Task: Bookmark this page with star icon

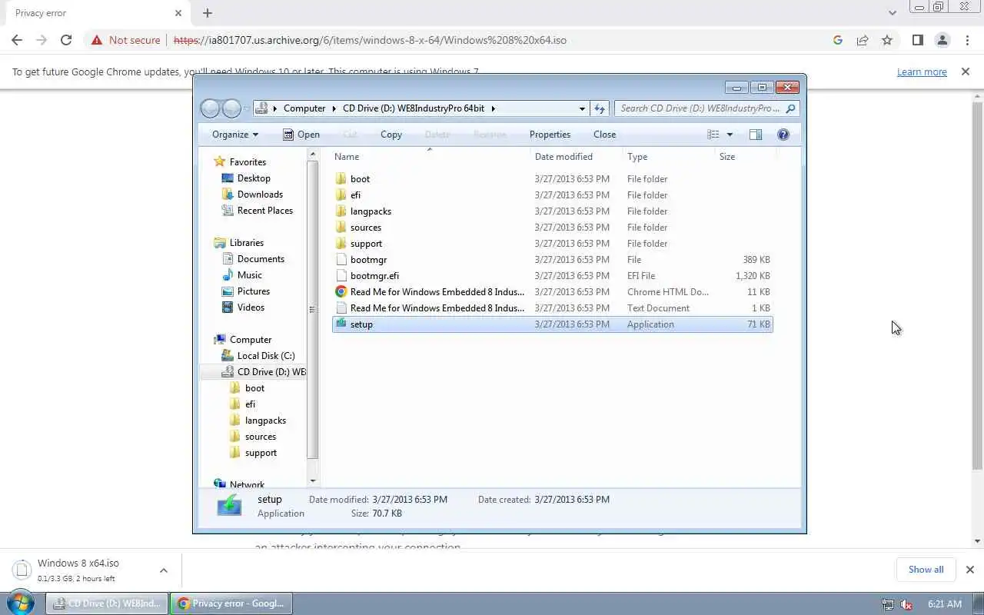Action: coord(887,40)
